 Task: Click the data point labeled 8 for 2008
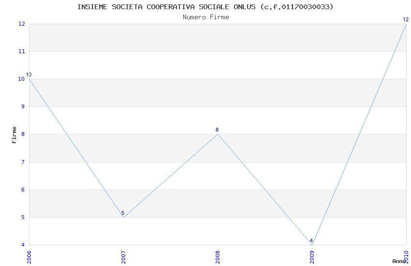click(x=217, y=130)
